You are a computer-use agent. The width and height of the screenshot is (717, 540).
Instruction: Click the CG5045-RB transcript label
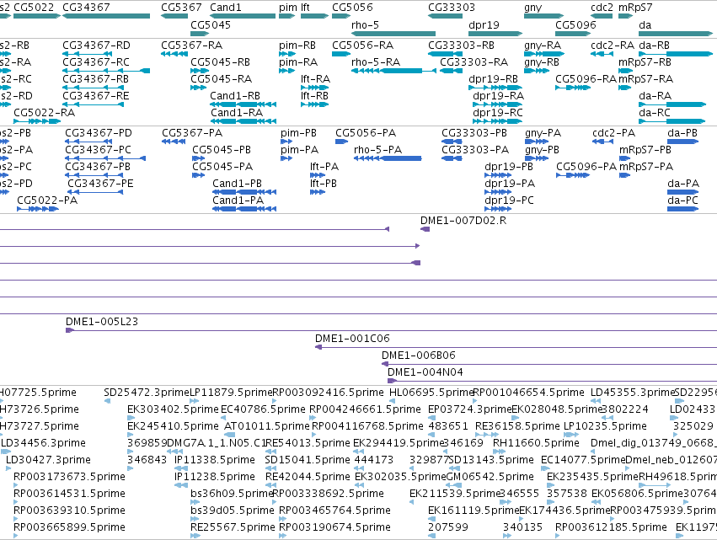(x=221, y=62)
